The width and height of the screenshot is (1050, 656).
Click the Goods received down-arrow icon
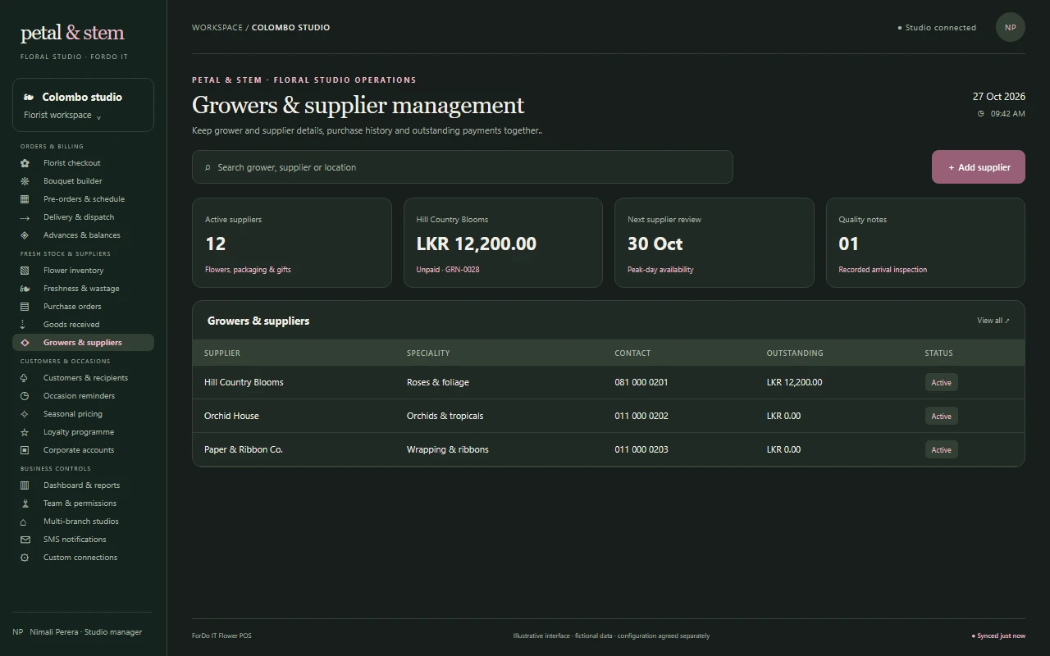tap(23, 325)
